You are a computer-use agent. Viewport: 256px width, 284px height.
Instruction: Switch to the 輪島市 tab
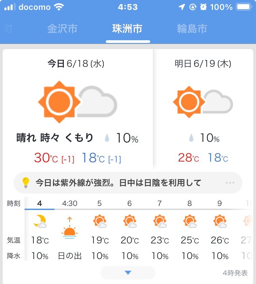192,29
